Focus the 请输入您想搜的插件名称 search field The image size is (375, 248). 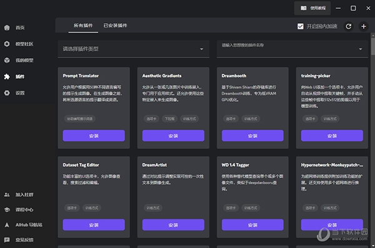tap(292, 49)
